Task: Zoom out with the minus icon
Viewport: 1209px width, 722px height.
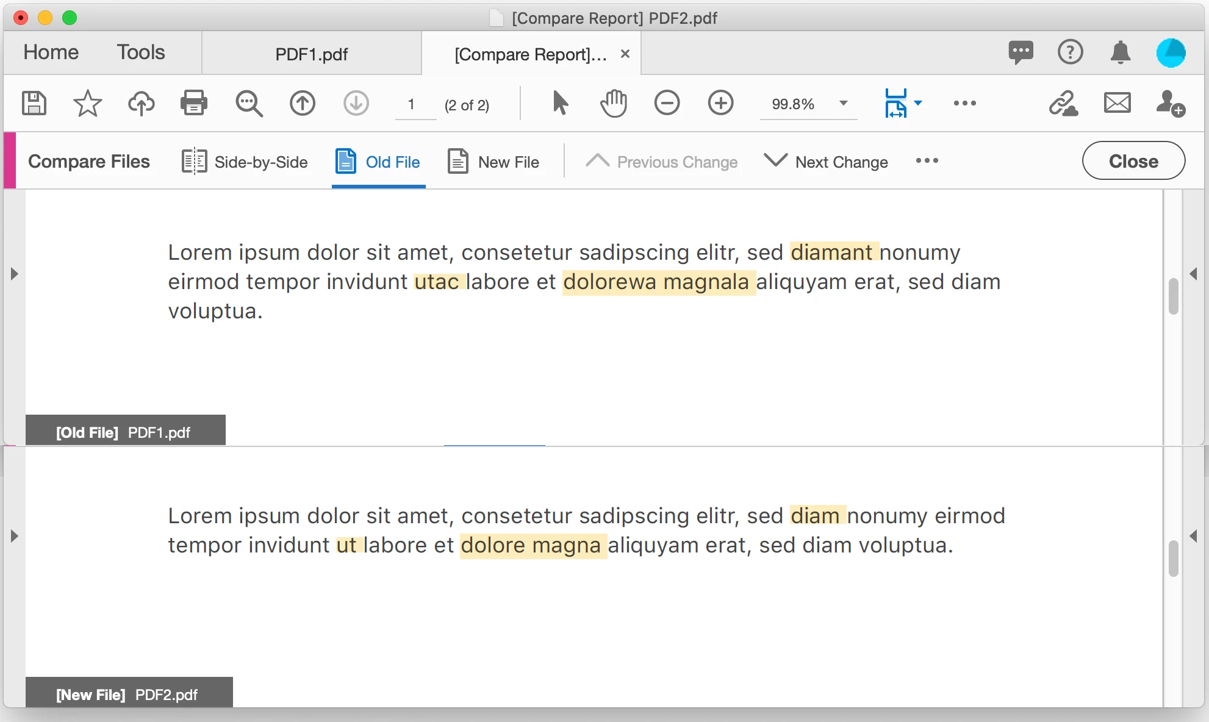Action: pos(667,103)
